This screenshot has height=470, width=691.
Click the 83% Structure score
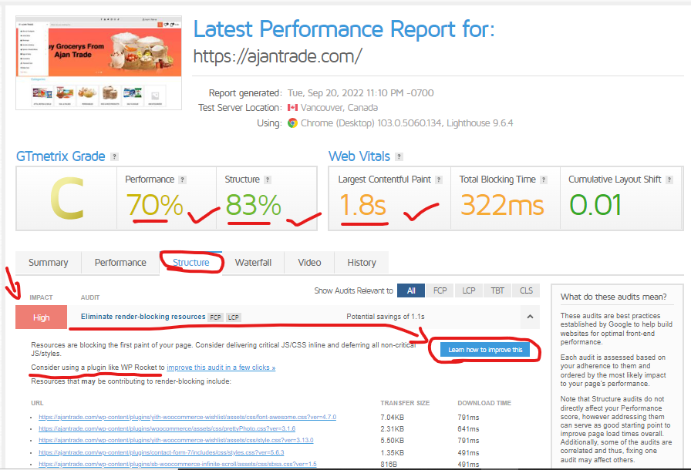[254, 206]
